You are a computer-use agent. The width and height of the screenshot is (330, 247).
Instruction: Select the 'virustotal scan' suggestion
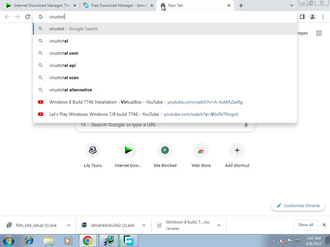(165, 78)
